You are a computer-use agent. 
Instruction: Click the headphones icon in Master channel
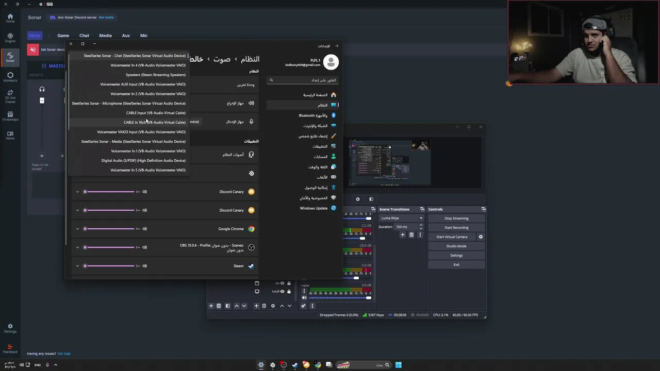click(42, 89)
